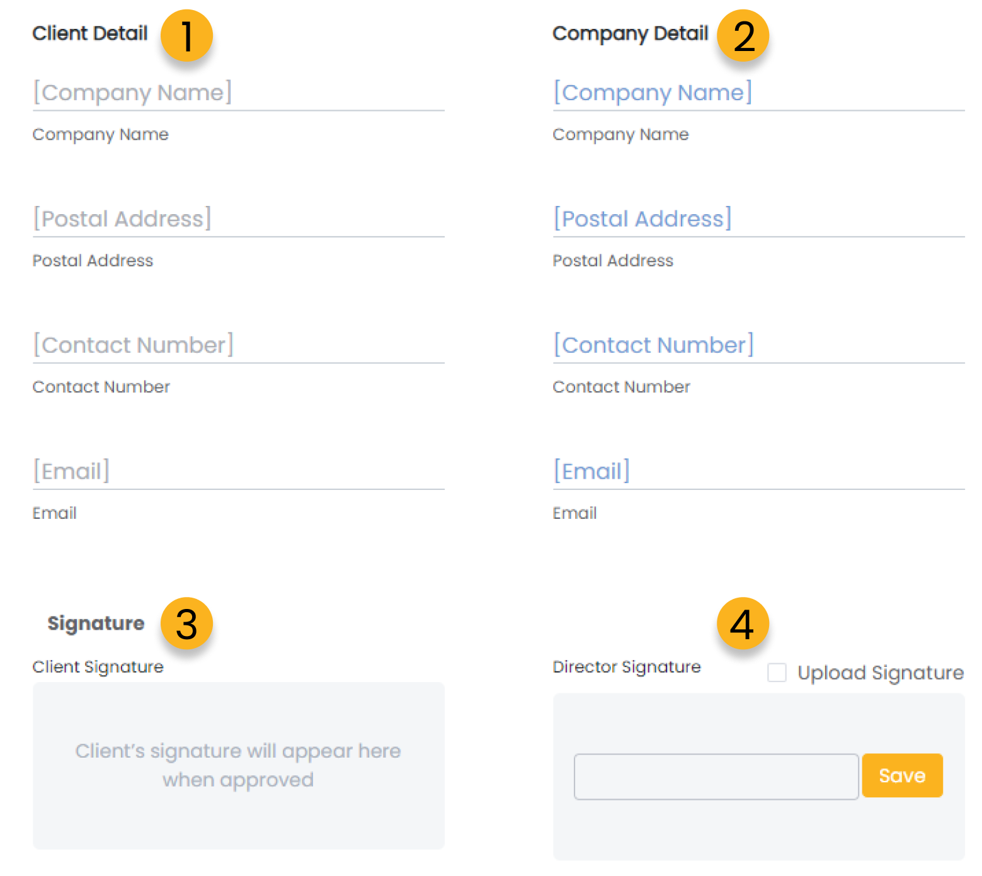Click the director signature text box
Screen dimensions: 982x876
[x=716, y=776]
